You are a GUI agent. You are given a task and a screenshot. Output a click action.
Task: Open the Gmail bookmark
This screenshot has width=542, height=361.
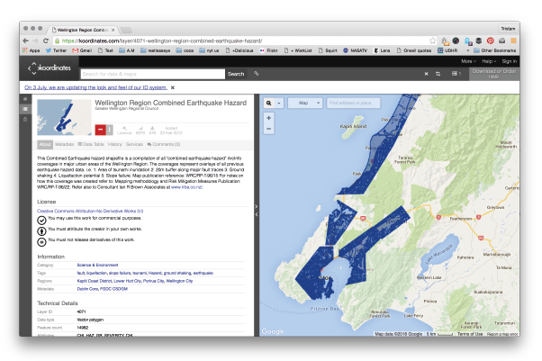tap(82, 50)
